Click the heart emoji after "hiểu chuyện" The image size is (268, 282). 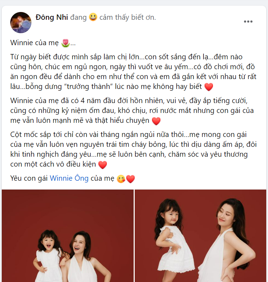click(x=156, y=121)
